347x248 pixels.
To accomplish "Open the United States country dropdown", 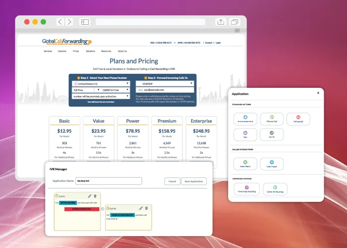I will click(101, 83).
